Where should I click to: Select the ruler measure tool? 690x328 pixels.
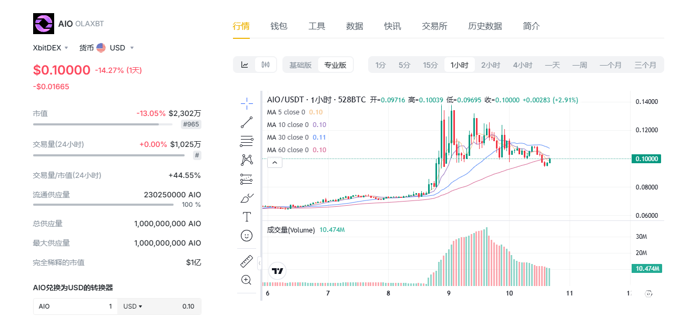coord(246,261)
